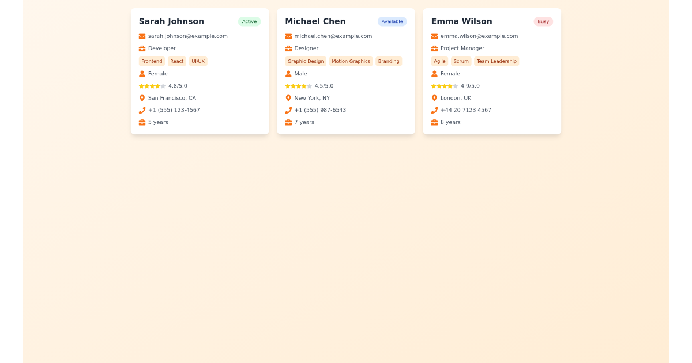This screenshot has width=692, height=363.
Task: Select the Team Leadership skill tag
Action: pos(497,61)
